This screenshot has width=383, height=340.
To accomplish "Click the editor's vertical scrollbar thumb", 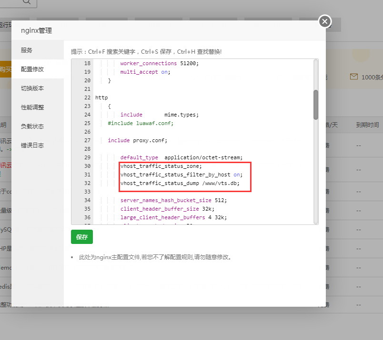I will [x=316, y=105].
